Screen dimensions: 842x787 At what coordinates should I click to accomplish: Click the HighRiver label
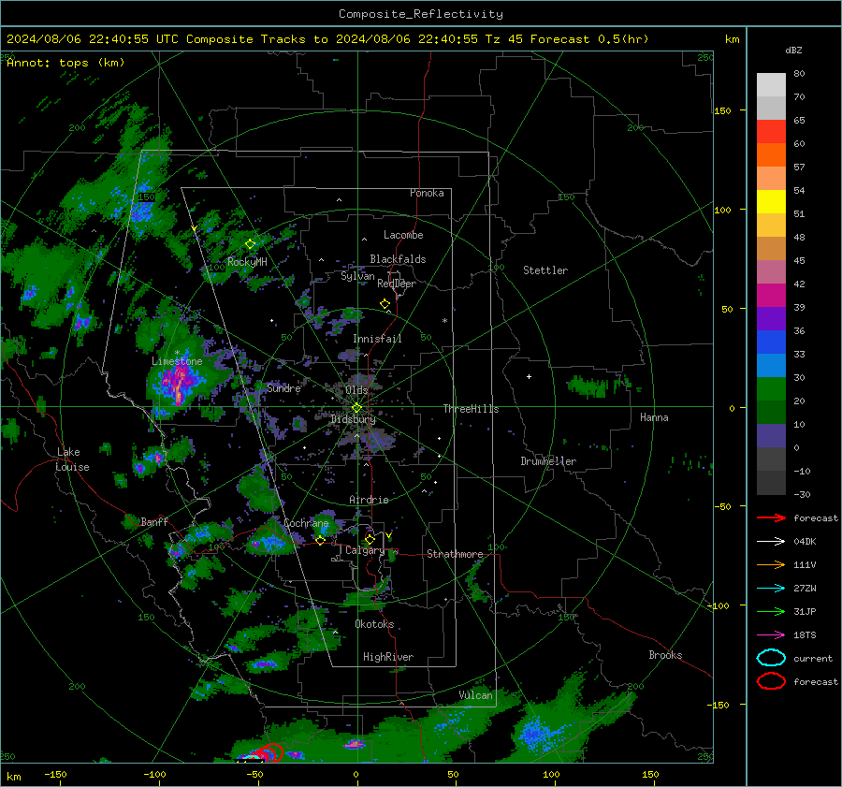[388, 658]
